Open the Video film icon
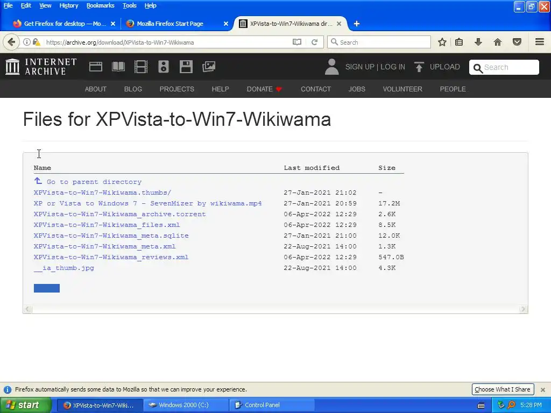 [x=141, y=67]
